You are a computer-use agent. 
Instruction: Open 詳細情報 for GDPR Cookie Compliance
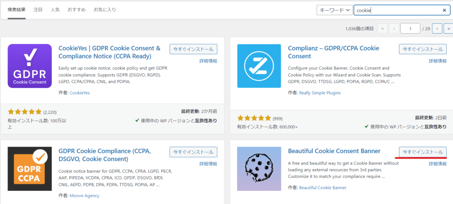208,163
